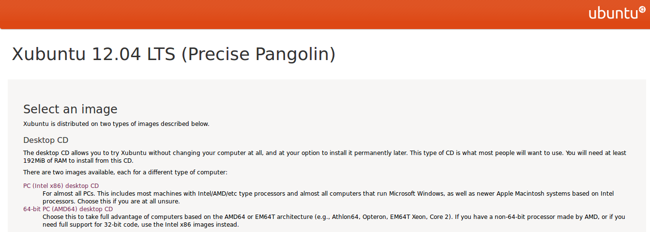Click the "Xubuntu is distributed on two types" sentence

coord(116,124)
